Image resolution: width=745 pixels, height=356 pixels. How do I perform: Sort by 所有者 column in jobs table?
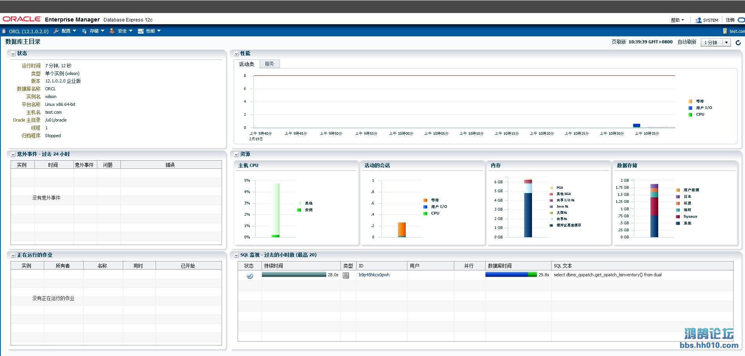point(63,266)
